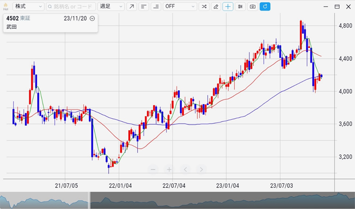Image resolution: width=355 pixels, height=209 pixels.
Task: Toggle the blue auto-refresh button
Action: pyautogui.click(x=265, y=7)
